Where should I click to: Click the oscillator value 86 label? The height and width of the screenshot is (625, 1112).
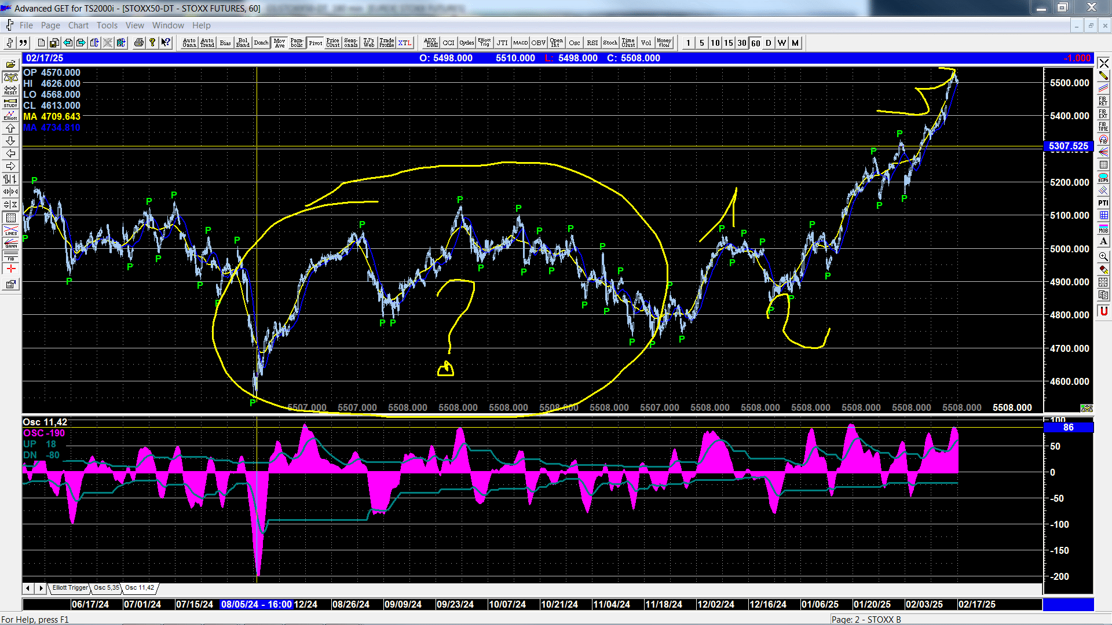point(1069,427)
